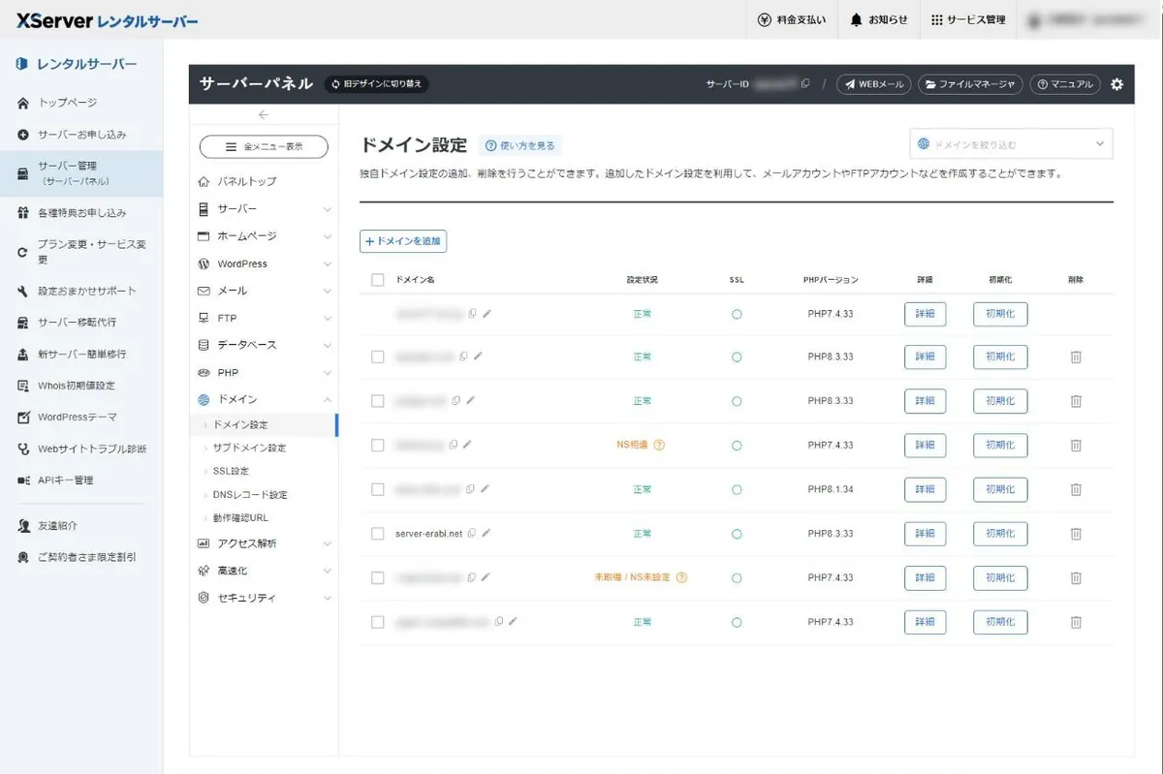Click pencil icon in 未取得 / NS未設定 row
The width and height of the screenshot is (1163, 774).
486,577
